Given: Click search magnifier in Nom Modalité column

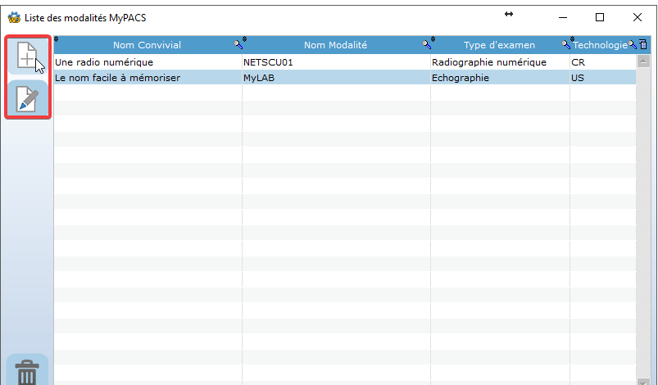Looking at the screenshot, I should click(427, 44).
